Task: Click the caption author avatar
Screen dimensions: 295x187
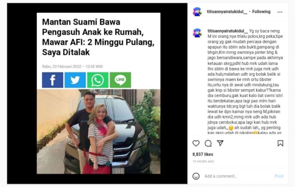Action: tap(197, 33)
